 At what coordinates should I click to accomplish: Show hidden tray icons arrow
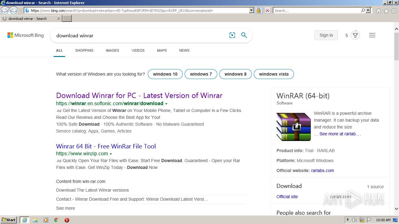(x=348, y=220)
